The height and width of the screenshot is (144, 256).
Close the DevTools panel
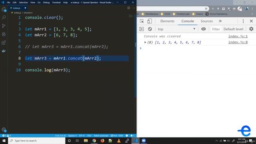pos(251,21)
